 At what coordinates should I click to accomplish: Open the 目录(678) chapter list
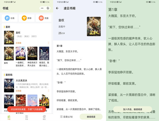[66, 117]
